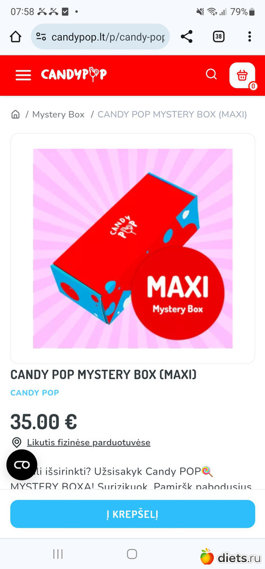The width and height of the screenshot is (265, 569).
Task: Tap the browser share icon
Action: tap(187, 37)
